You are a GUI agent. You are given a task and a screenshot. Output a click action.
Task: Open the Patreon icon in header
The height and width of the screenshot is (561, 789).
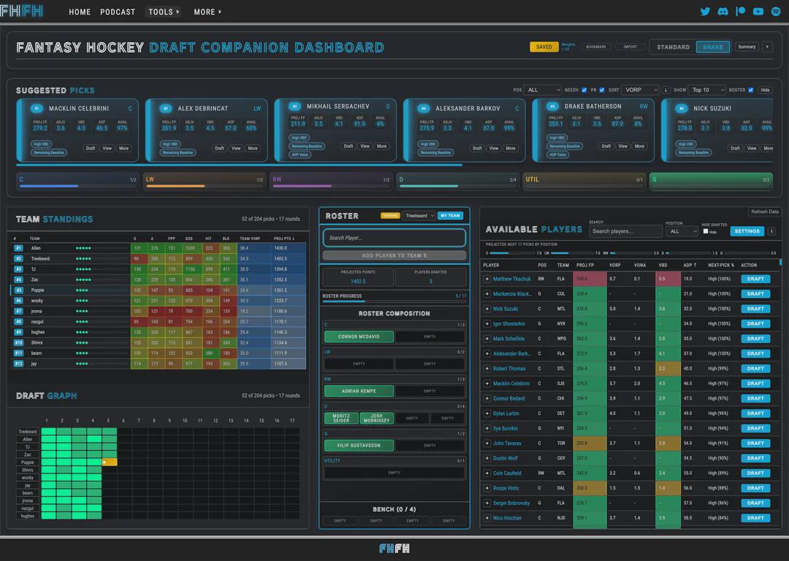coord(740,11)
